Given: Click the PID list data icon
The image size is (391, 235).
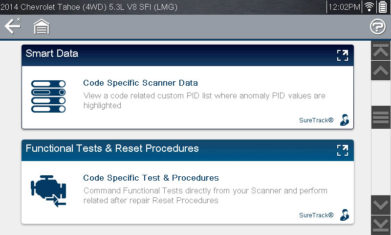Looking at the screenshot, I should tap(48, 96).
